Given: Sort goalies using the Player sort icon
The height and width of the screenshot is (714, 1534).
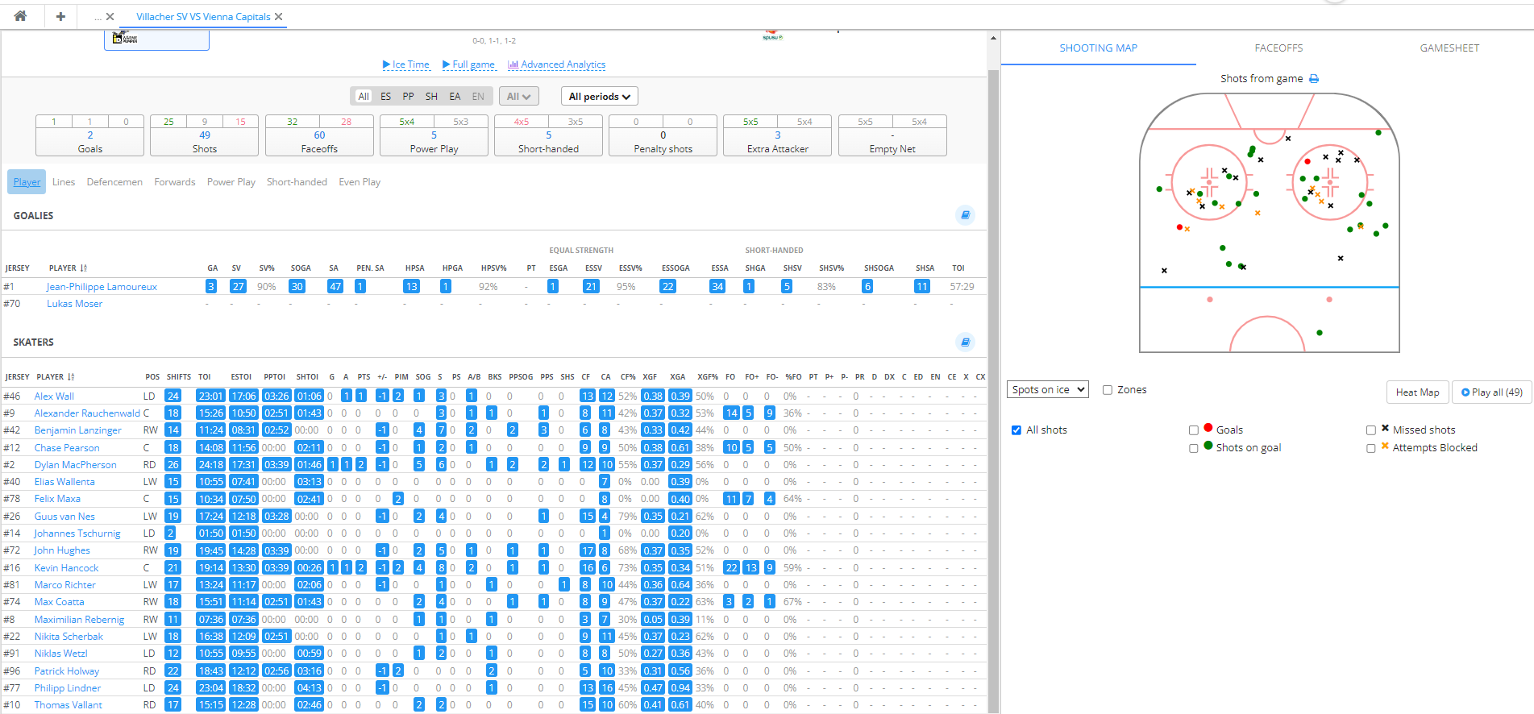Looking at the screenshot, I should pos(84,268).
